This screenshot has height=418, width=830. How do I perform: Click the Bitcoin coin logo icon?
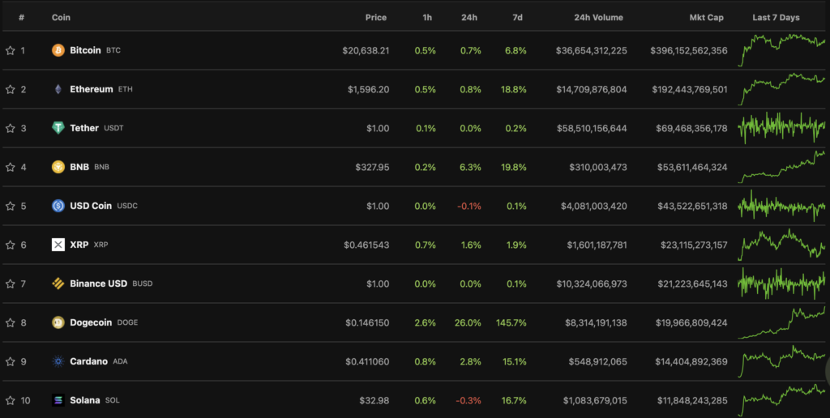click(58, 50)
